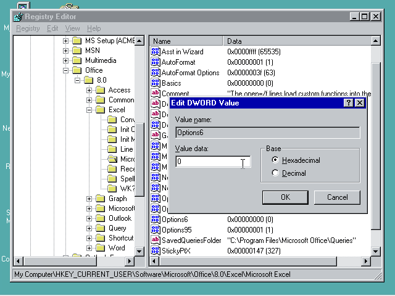Click the tree pane vertical scroll thumb
This screenshot has height=296, width=395.
[139, 160]
